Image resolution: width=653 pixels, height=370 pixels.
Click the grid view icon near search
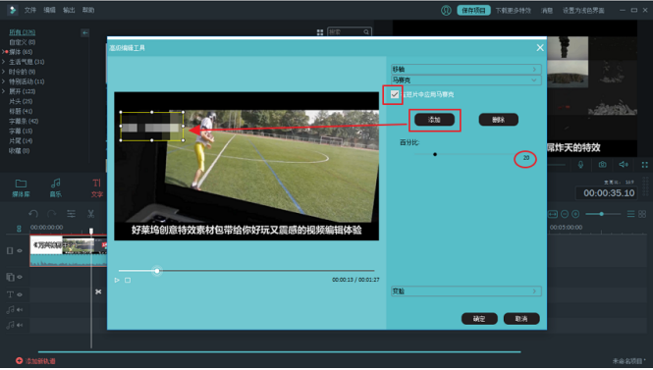tap(320, 32)
